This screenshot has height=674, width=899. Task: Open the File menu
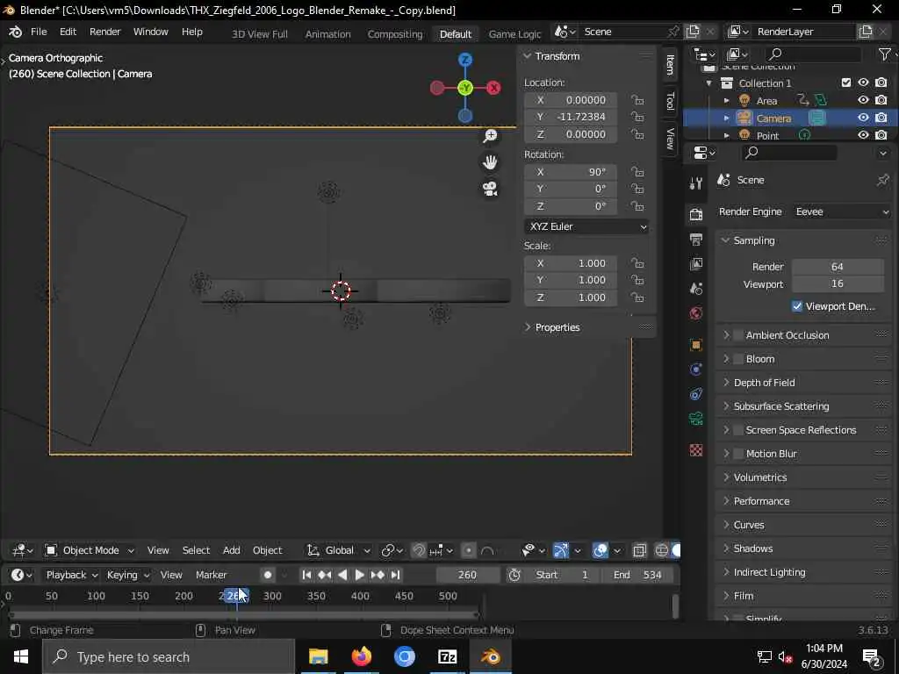coord(39,32)
